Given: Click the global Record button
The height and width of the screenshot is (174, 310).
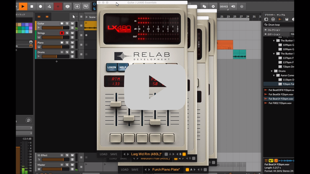Looking at the screenshot, I should (x=40, y=6).
